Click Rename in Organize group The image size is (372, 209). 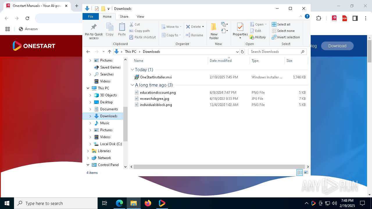click(194, 35)
